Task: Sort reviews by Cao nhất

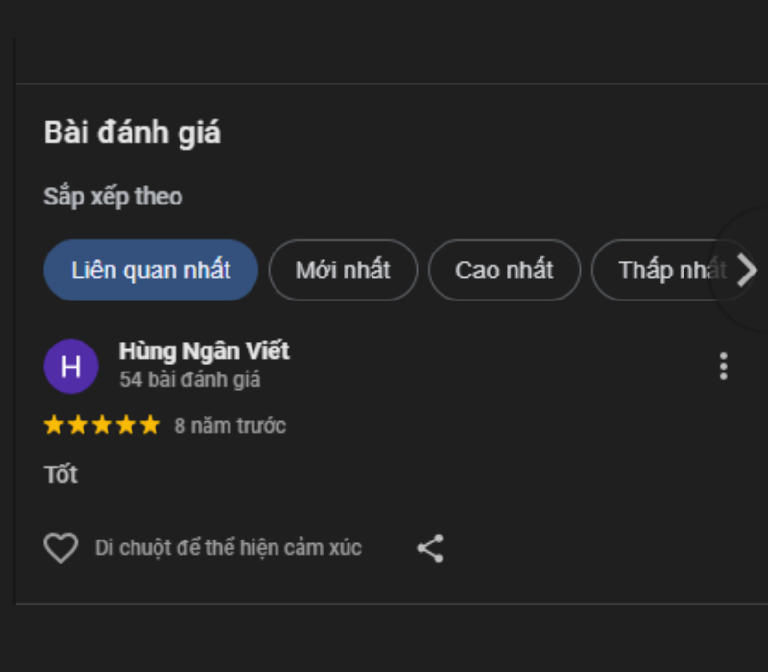Action: (504, 271)
